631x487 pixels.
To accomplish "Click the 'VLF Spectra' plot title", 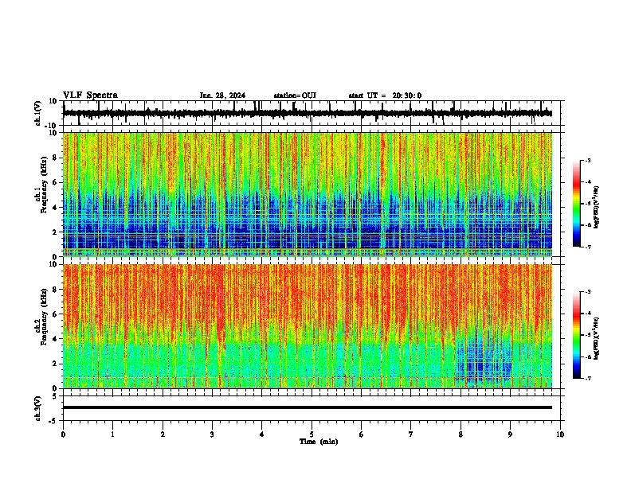I will 90,95.
